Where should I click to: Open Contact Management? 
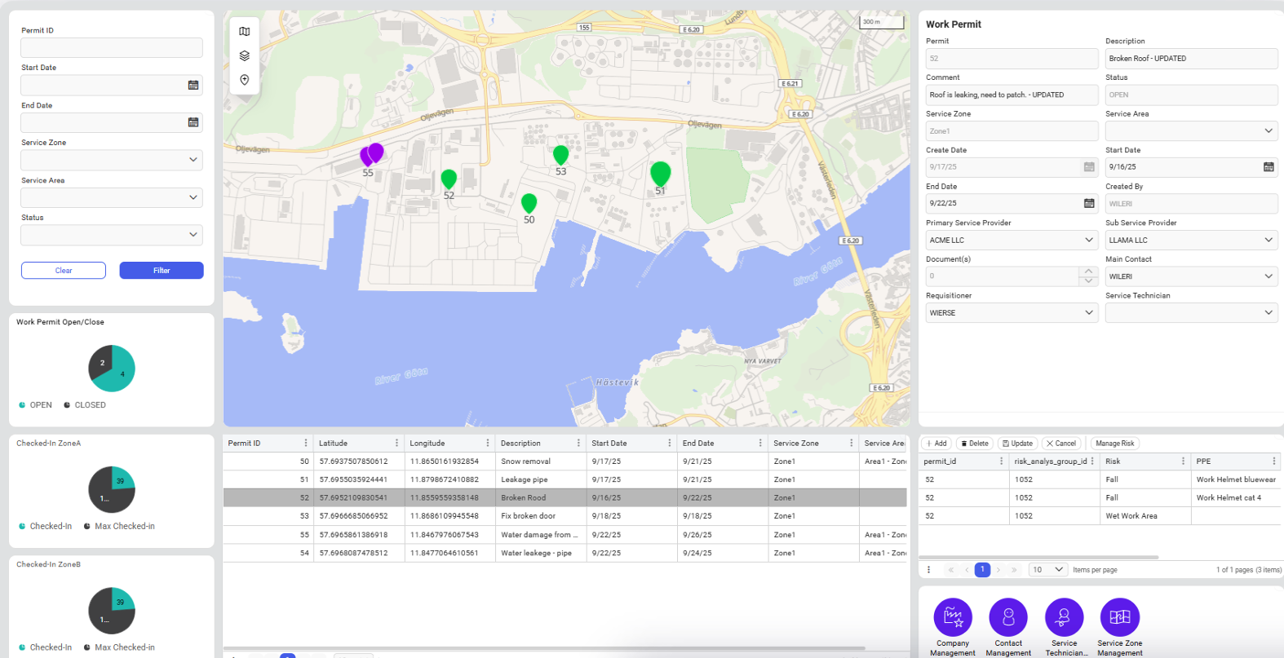[x=1008, y=617]
